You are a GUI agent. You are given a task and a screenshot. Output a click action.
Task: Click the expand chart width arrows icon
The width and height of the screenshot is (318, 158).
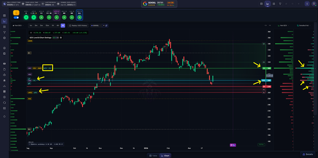[x=266, y=25]
